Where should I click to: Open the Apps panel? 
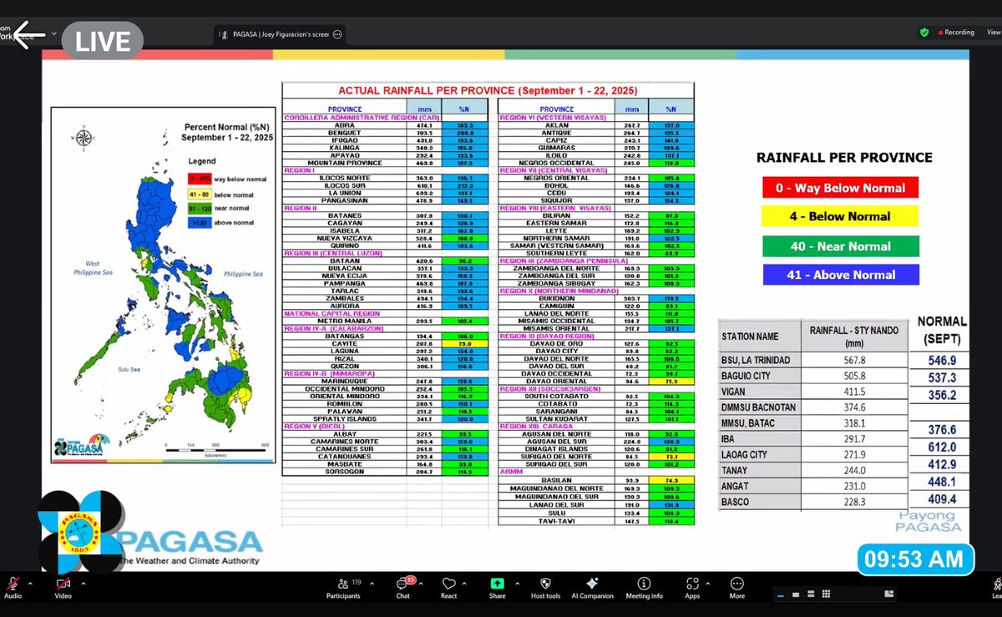(x=692, y=587)
